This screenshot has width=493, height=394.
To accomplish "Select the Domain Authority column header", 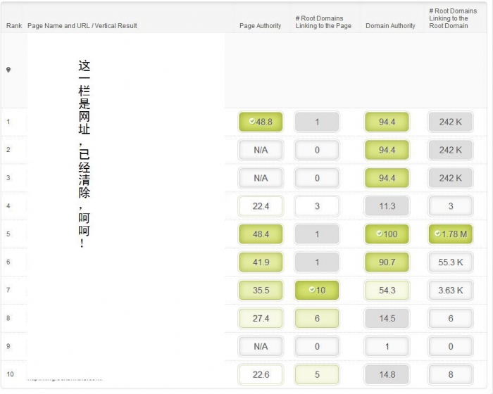I will (390, 26).
